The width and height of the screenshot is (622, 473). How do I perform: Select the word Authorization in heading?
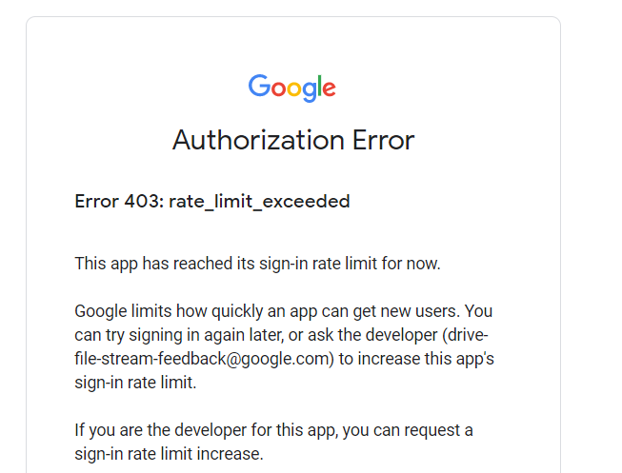[258, 140]
